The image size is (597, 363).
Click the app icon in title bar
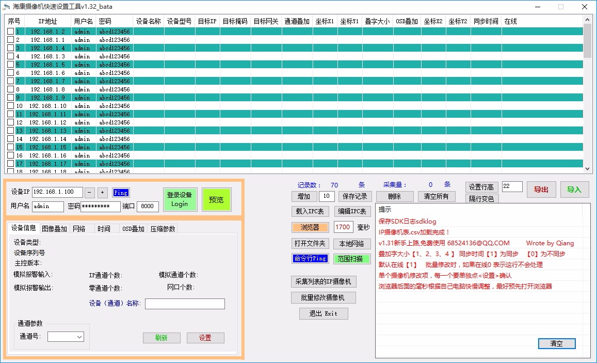pyautogui.click(x=7, y=7)
